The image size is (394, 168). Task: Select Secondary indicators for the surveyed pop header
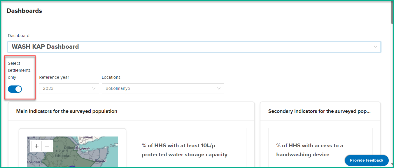tap(319, 111)
